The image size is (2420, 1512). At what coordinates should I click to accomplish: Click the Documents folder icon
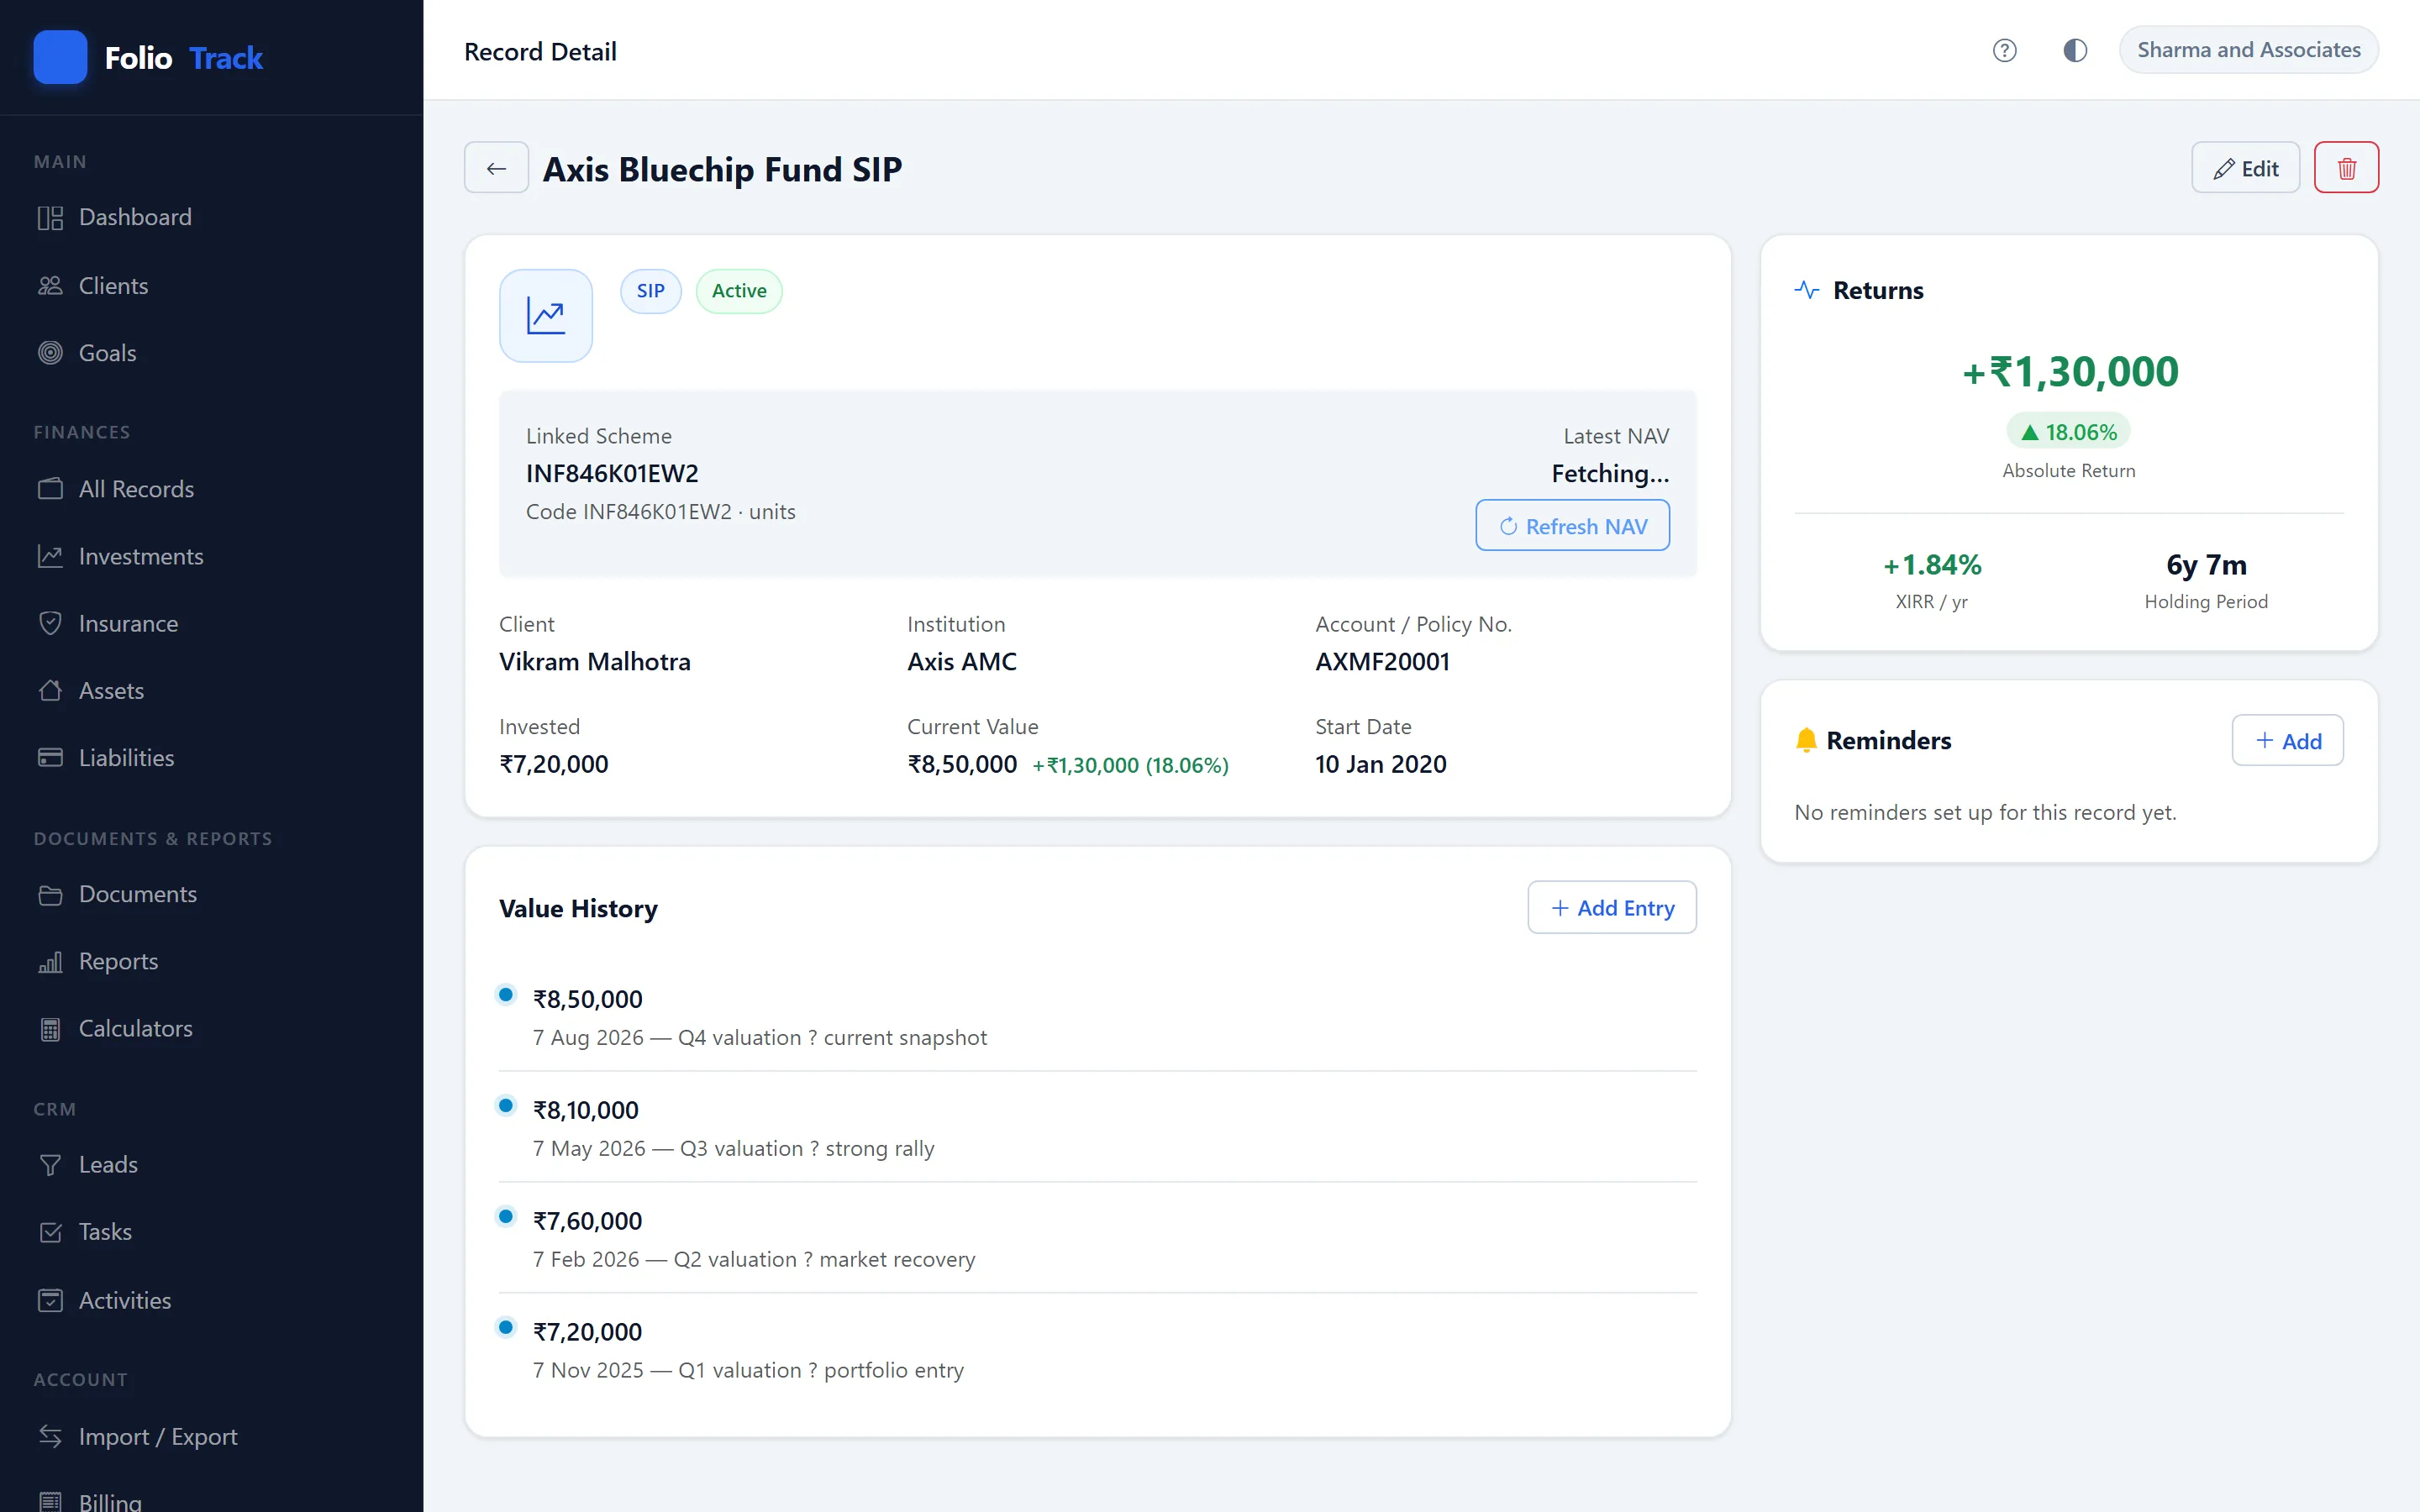(x=50, y=894)
